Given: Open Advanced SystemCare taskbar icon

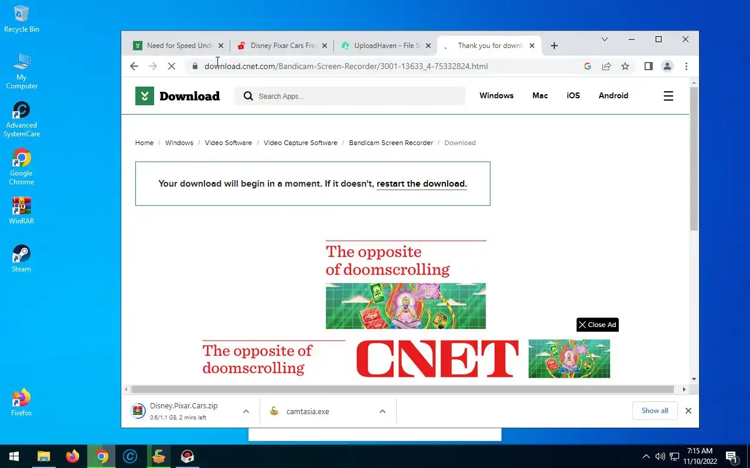Looking at the screenshot, I should (x=130, y=456).
